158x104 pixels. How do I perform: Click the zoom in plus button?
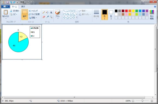[x=152, y=101]
